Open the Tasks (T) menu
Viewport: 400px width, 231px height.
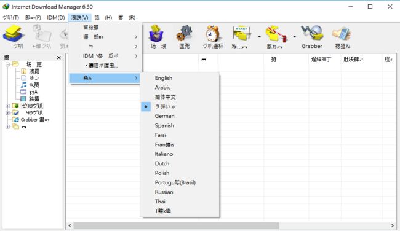pos(10,18)
